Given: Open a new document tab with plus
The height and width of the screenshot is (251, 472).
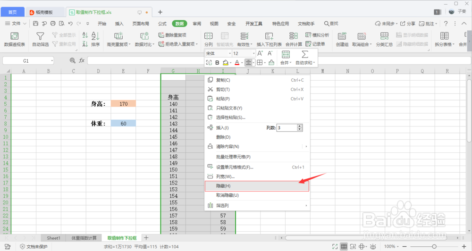Looking at the screenshot, I should click(160, 12).
